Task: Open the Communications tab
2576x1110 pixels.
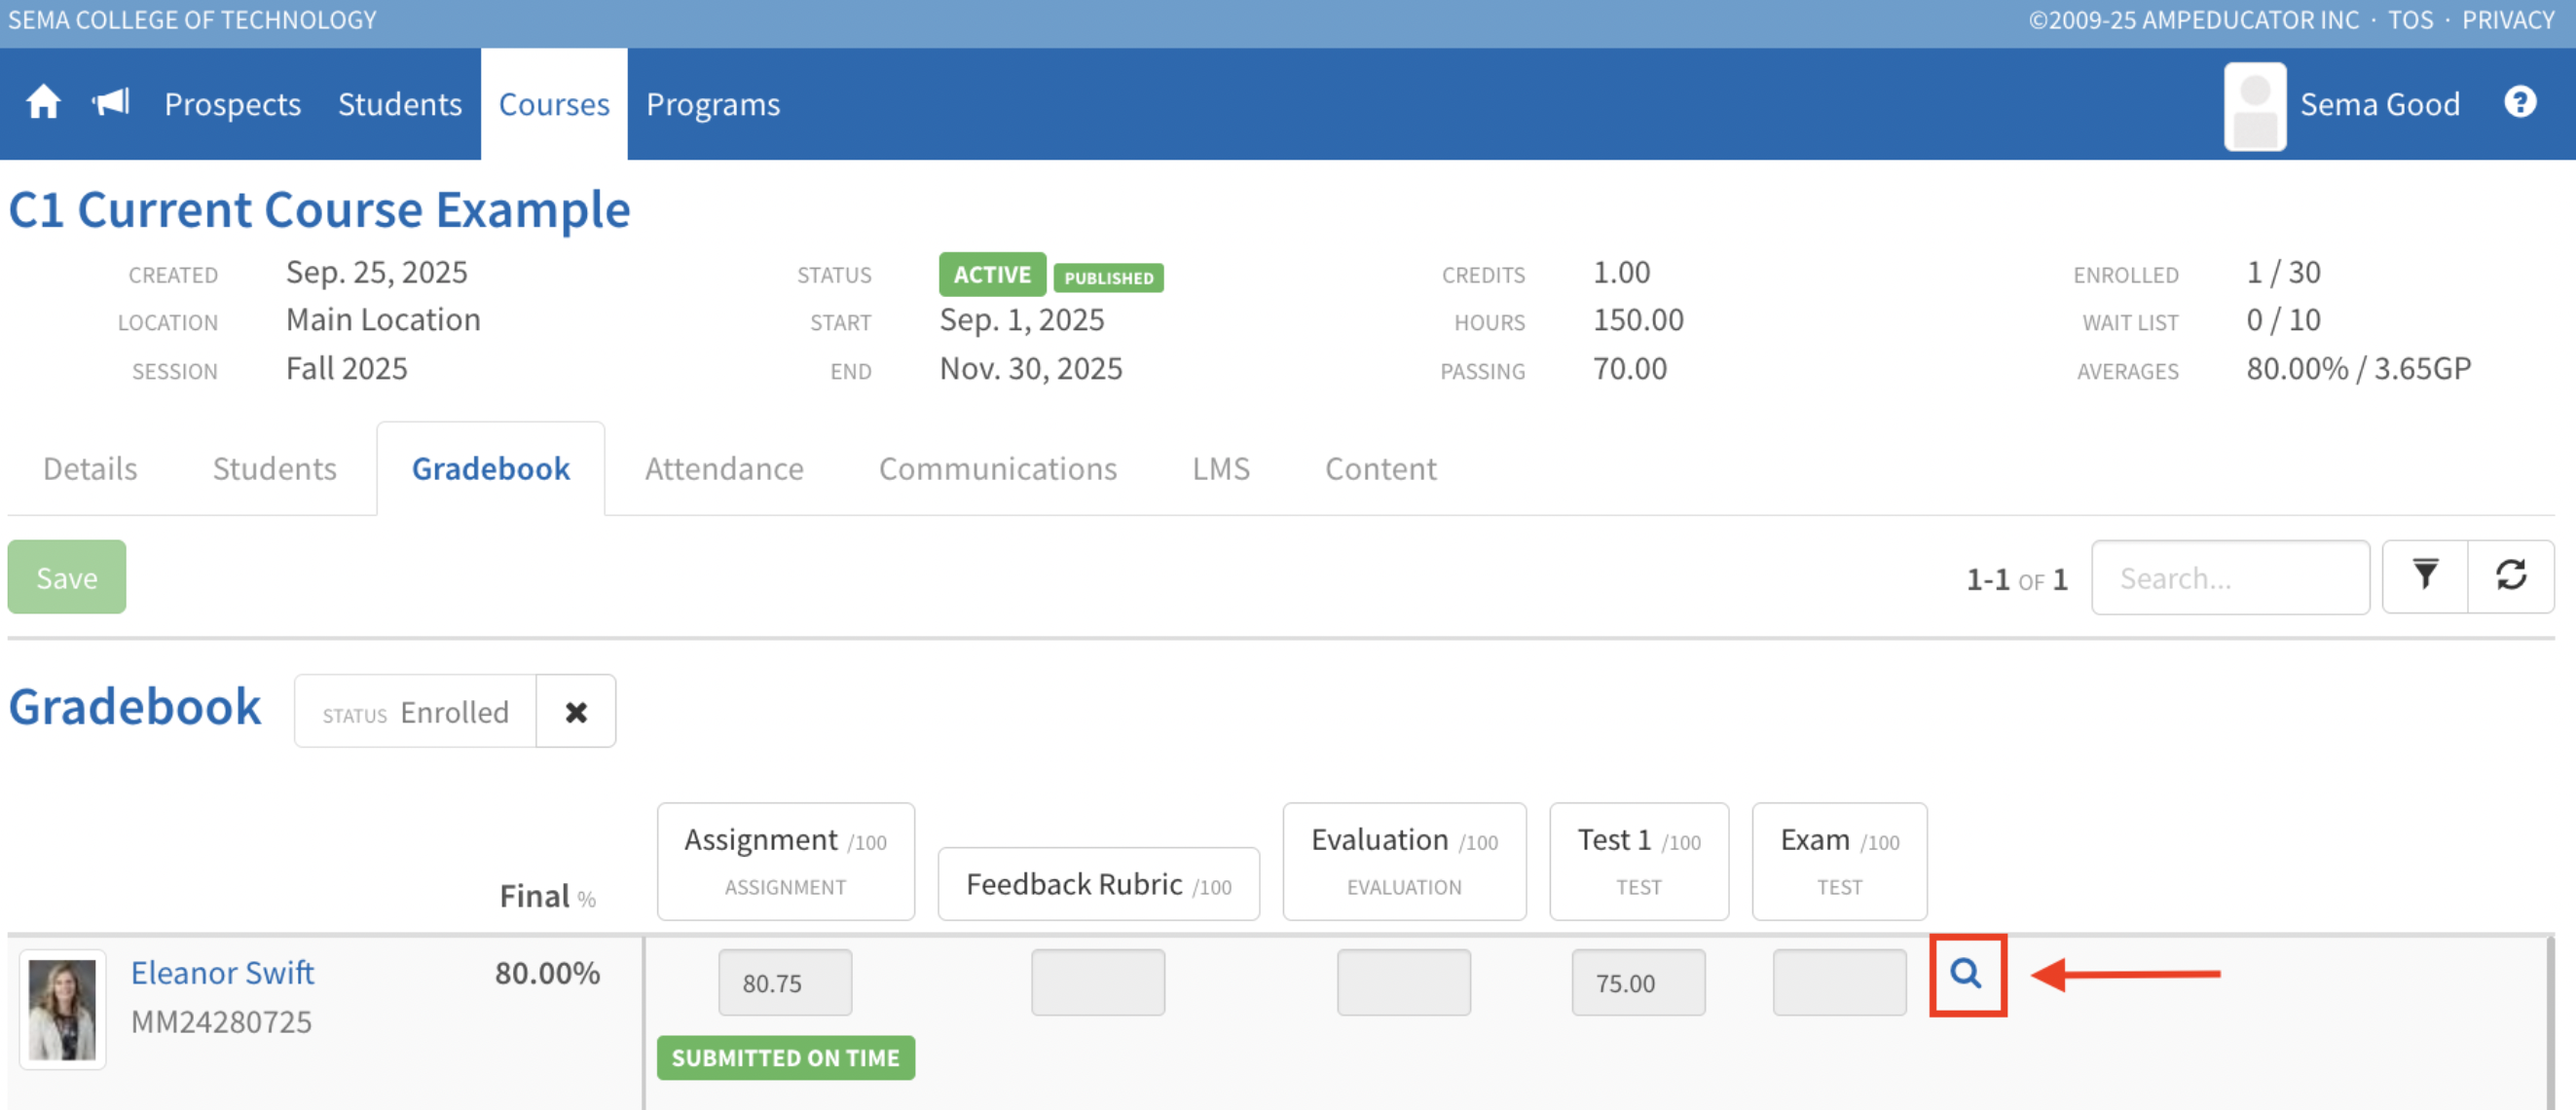Action: [997, 469]
